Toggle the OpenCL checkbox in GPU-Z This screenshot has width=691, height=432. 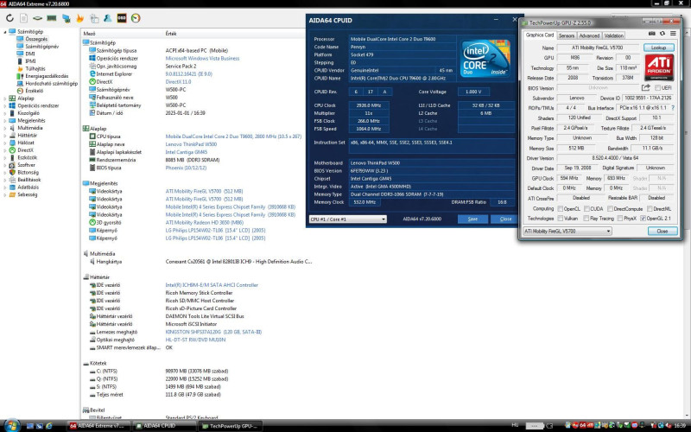(x=560, y=208)
